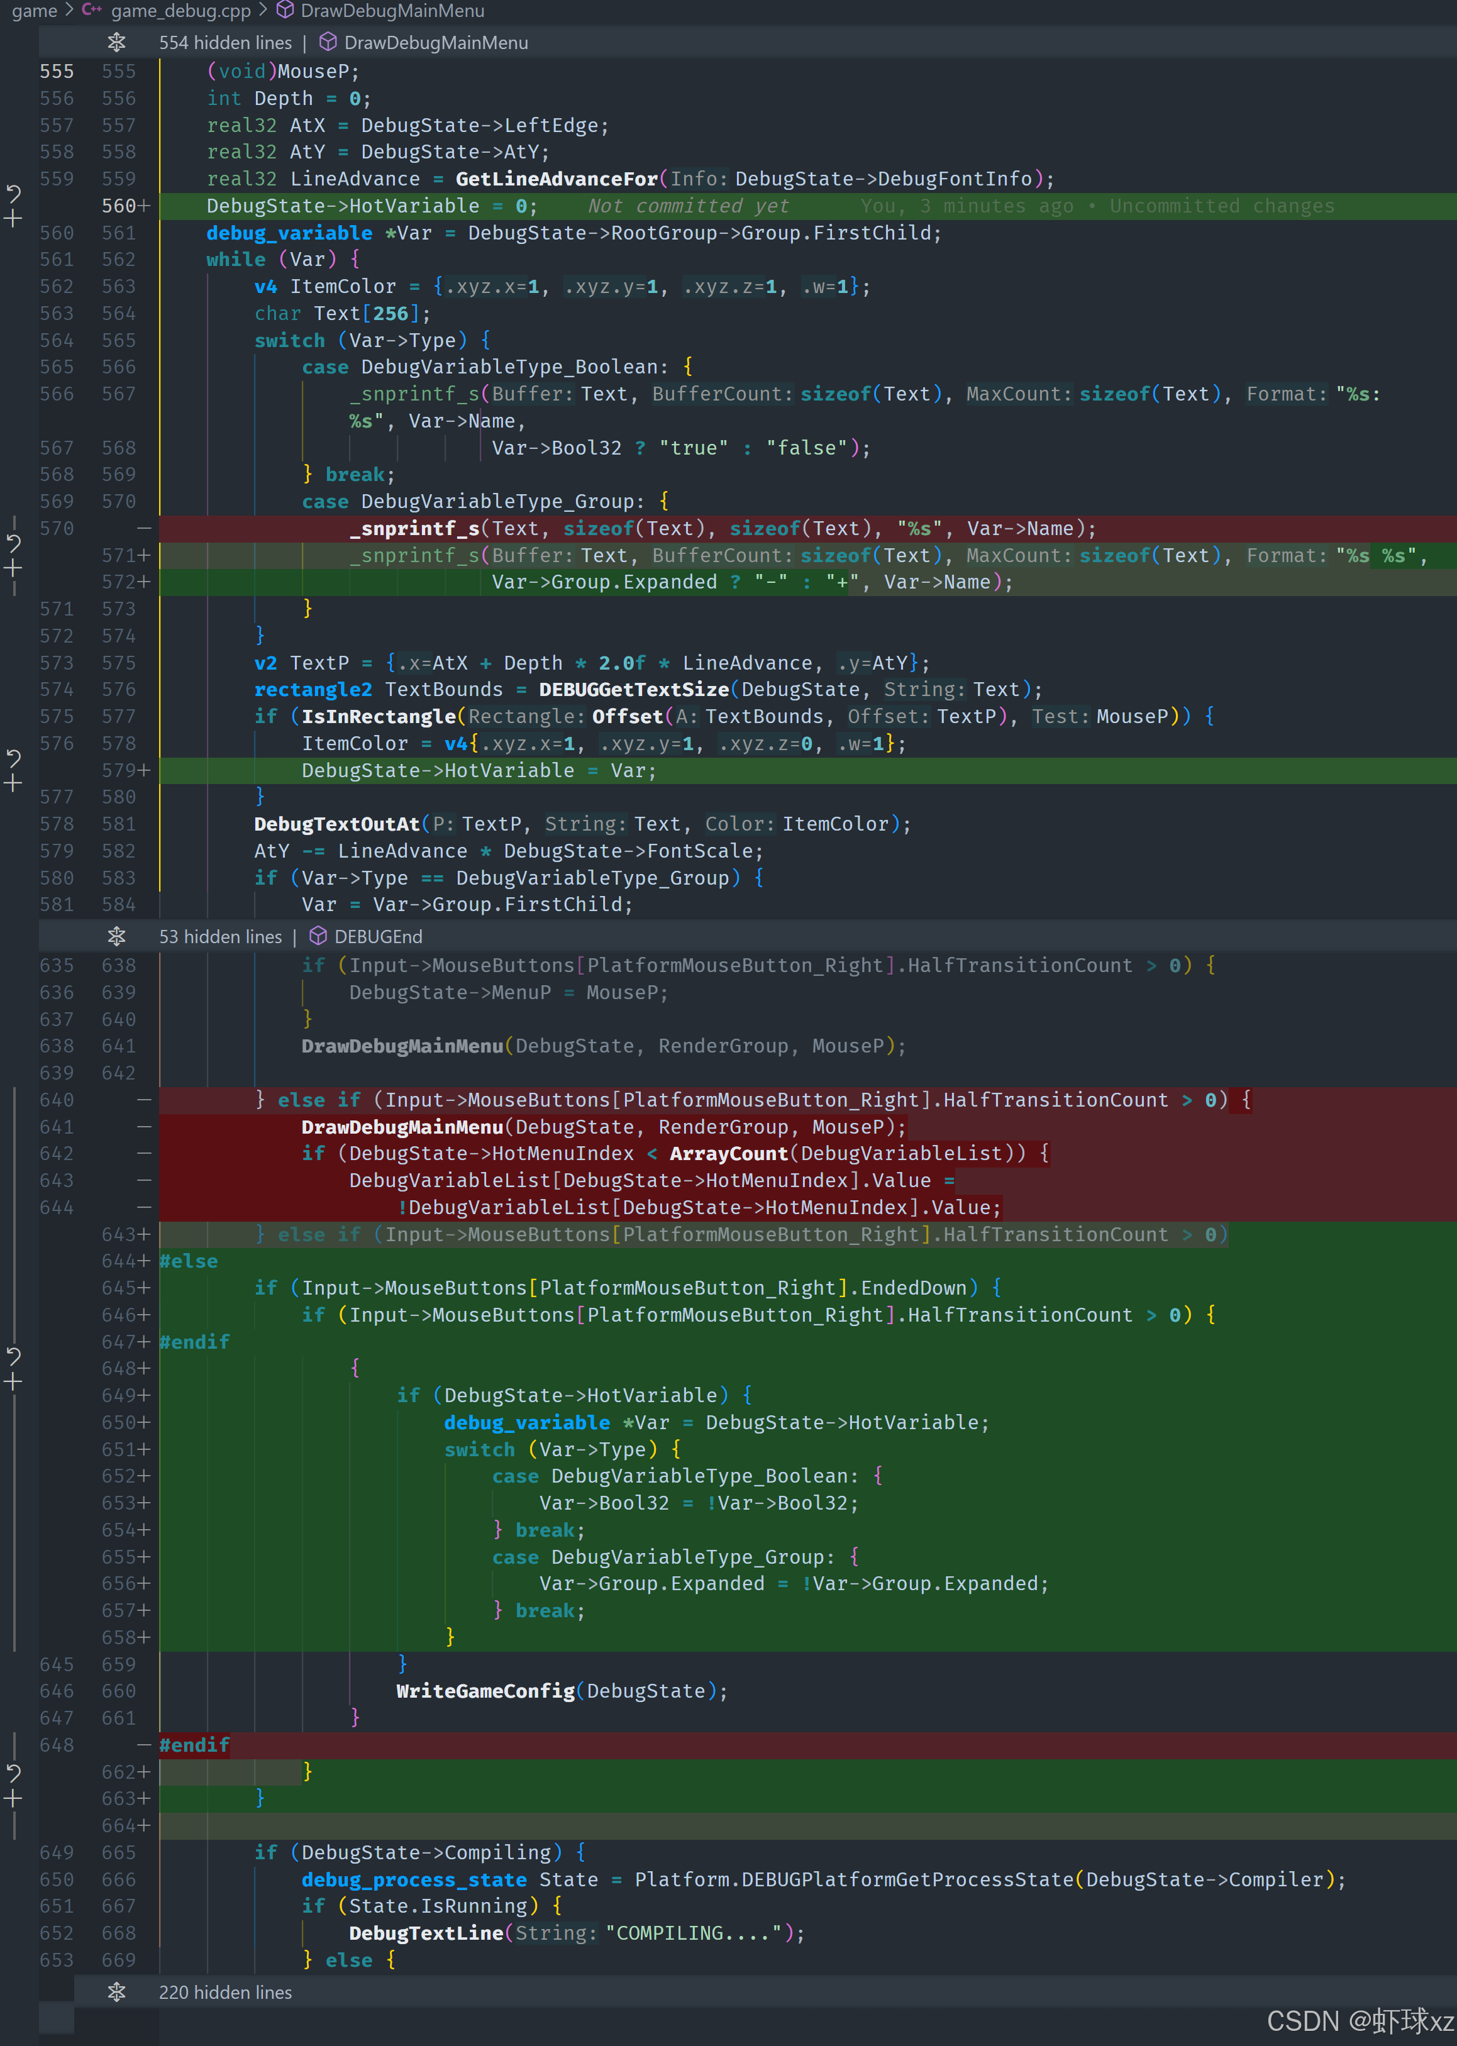The image size is (1457, 2046).
Task: Click plus icon beside the Group _snprintf_s change
Action: coord(13,568)
